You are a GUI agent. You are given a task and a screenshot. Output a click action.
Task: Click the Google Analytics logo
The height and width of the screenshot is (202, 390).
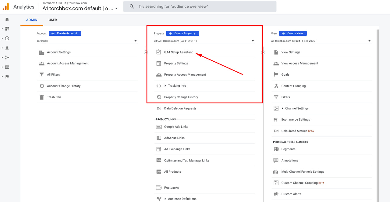click(6, 6)
